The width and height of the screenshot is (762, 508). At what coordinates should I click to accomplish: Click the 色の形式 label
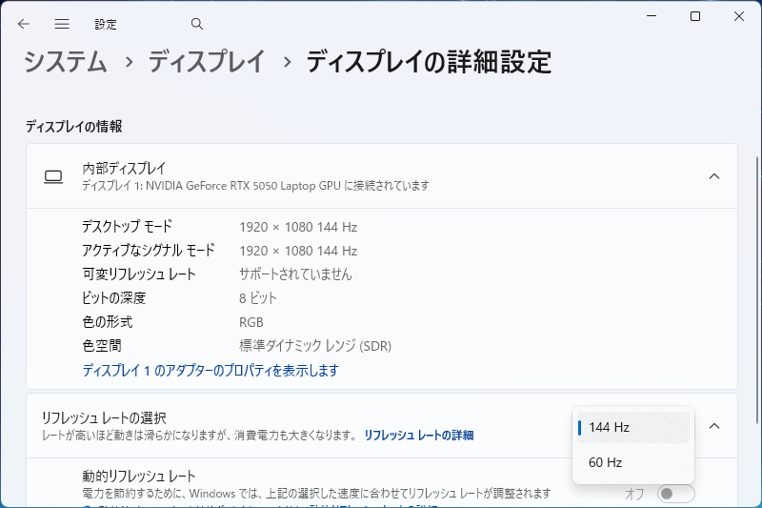(108, 322)
